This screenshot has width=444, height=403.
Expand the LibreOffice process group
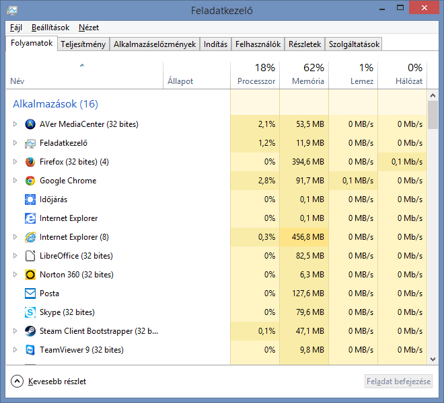(15, 256)
